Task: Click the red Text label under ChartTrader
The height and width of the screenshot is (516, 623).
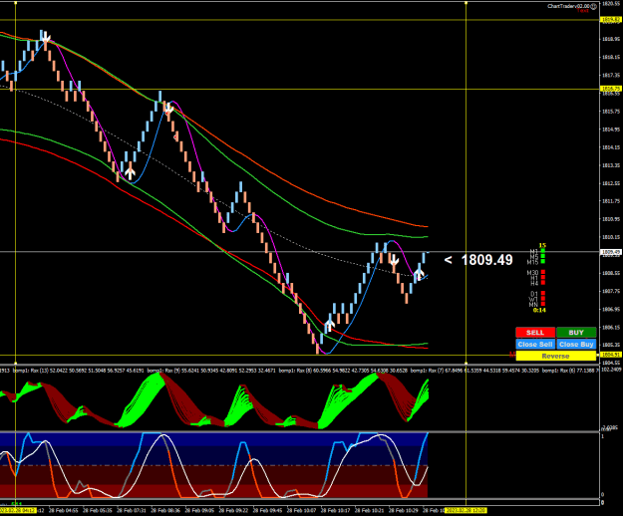Action: [583, 11]
